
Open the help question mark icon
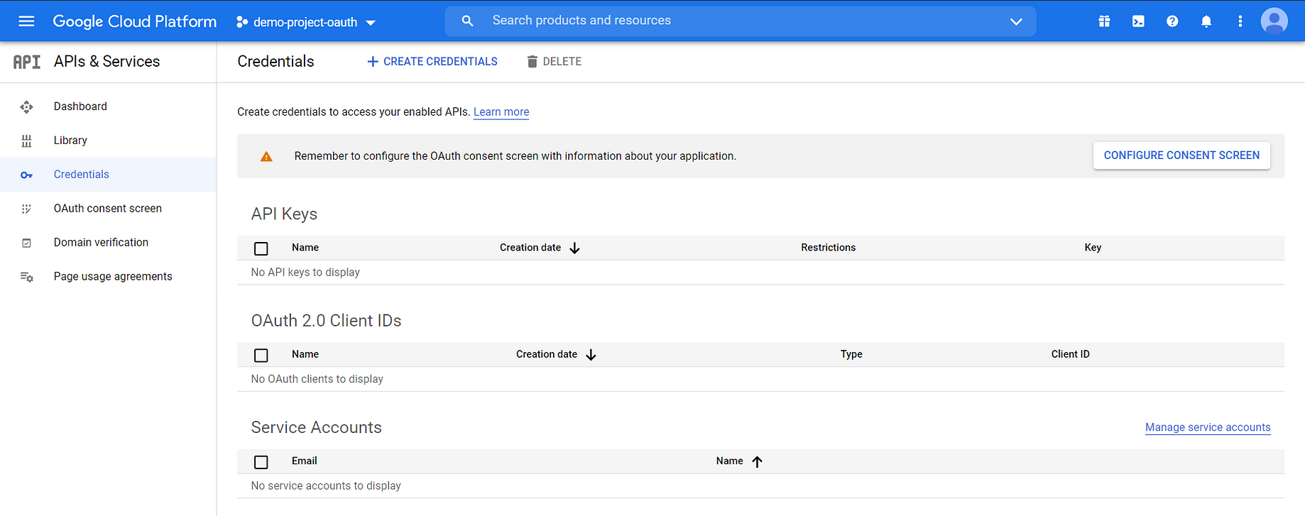pyautogui.click(x=1172, y=21)
